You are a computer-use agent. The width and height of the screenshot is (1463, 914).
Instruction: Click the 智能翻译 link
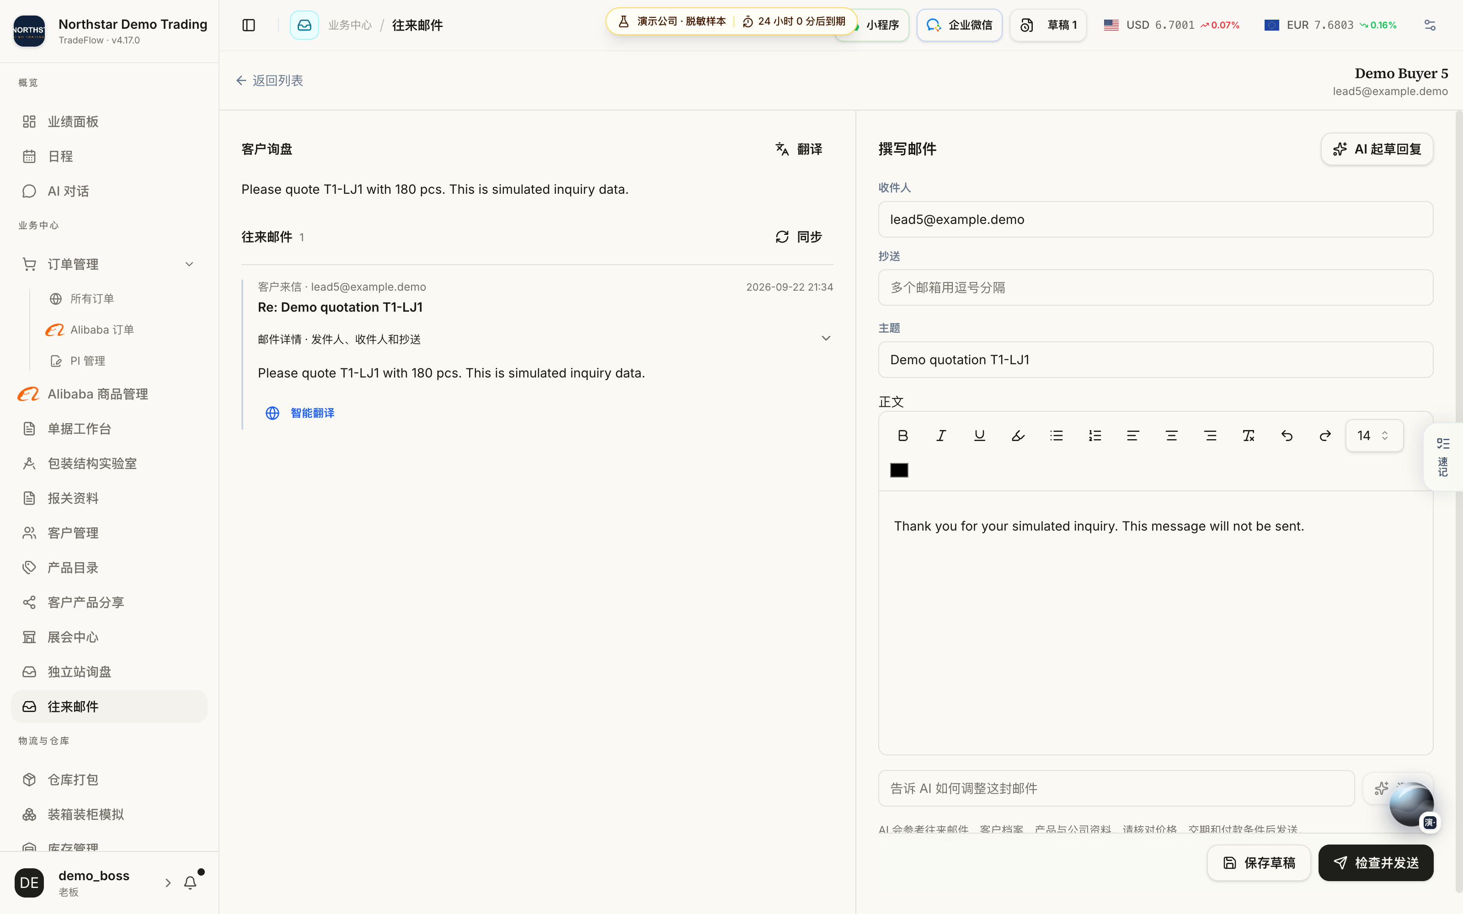300,413
